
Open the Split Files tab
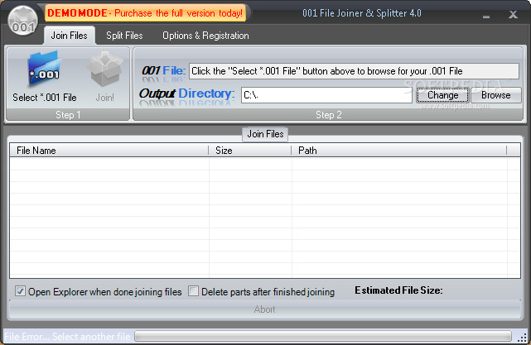pos(124,36)
